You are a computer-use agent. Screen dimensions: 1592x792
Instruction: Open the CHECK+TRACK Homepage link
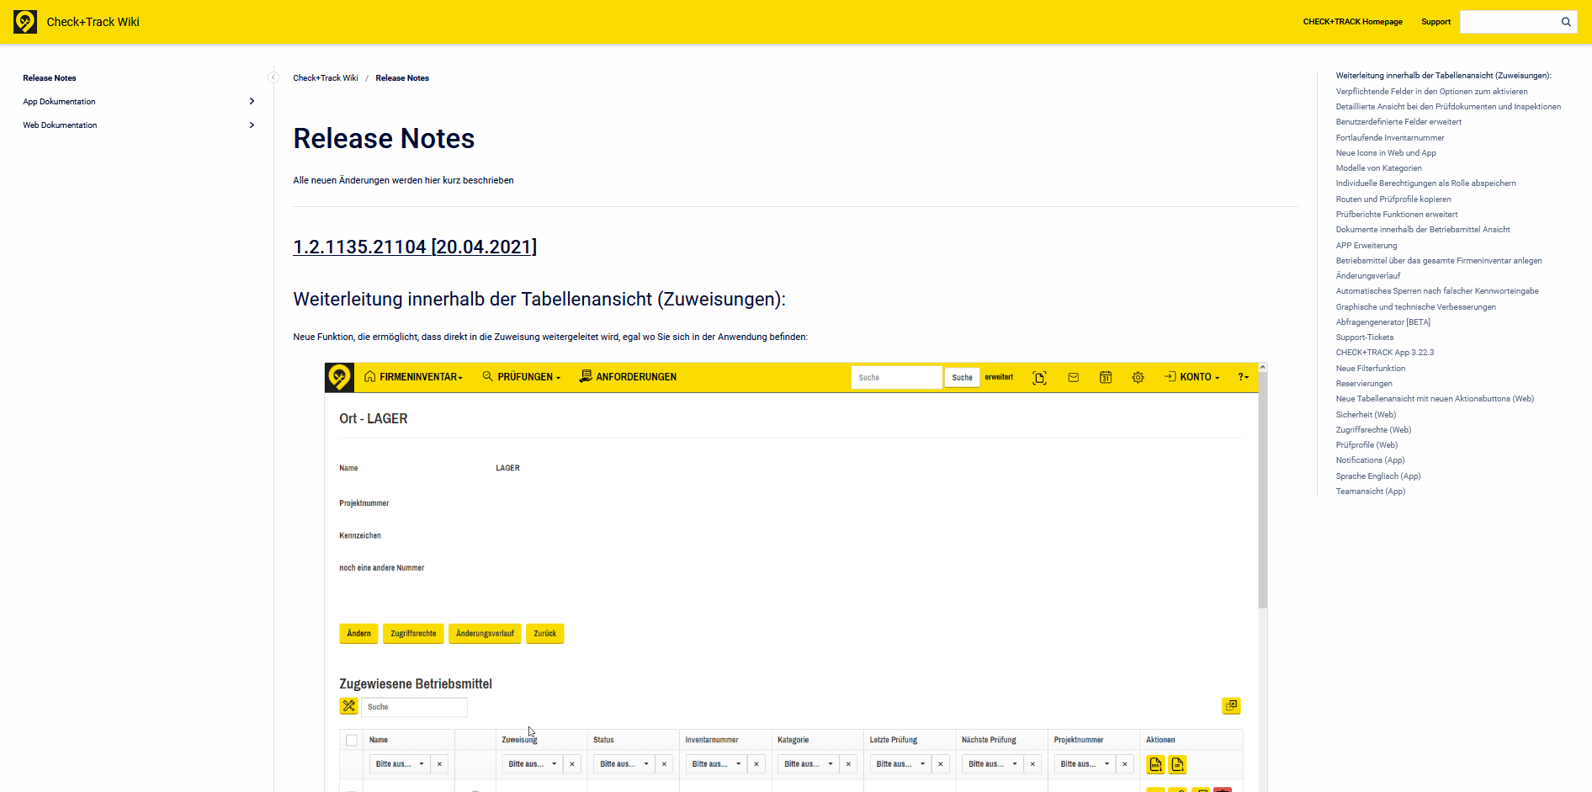click(x=1352, y=22)
